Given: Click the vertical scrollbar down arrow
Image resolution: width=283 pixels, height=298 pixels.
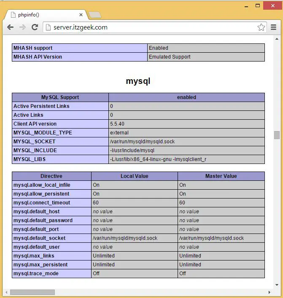Looking at the screenshot, I should point(277,285).
